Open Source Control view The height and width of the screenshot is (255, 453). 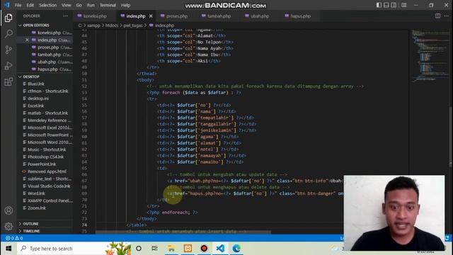tap(8, 50)
